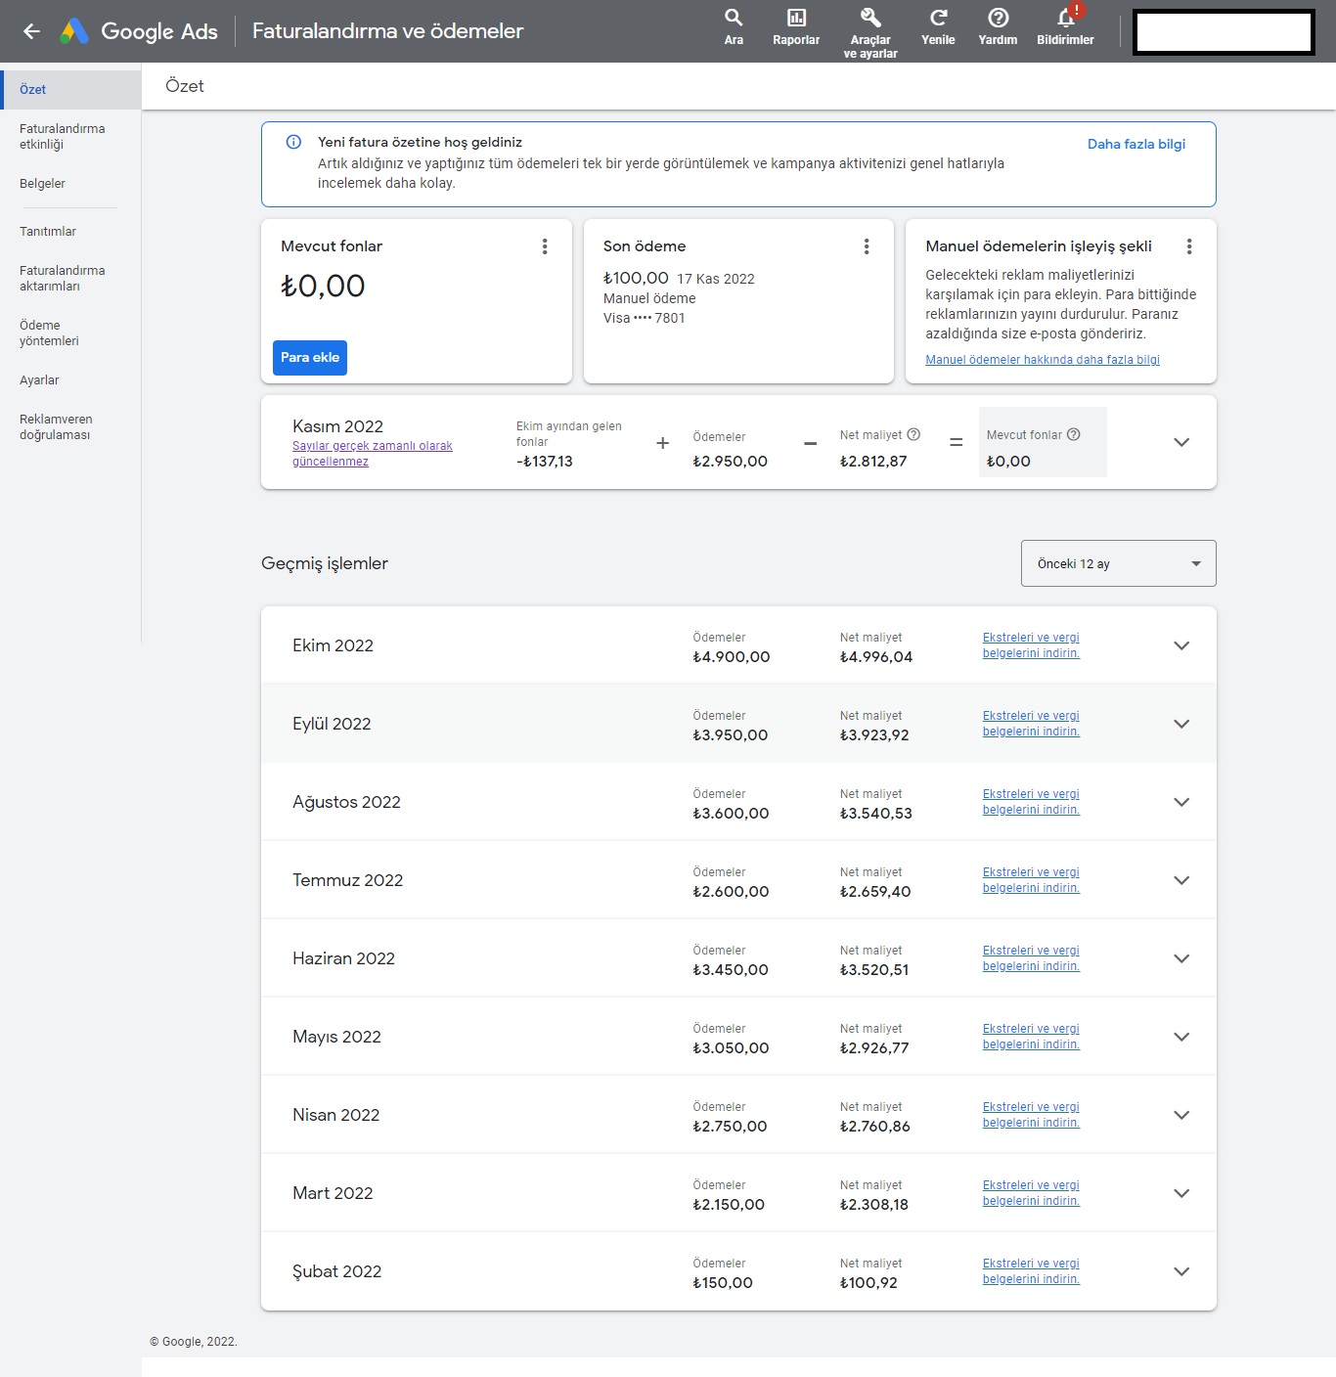Open the Önceki 12 ay dropdown

pos(1119,563)
